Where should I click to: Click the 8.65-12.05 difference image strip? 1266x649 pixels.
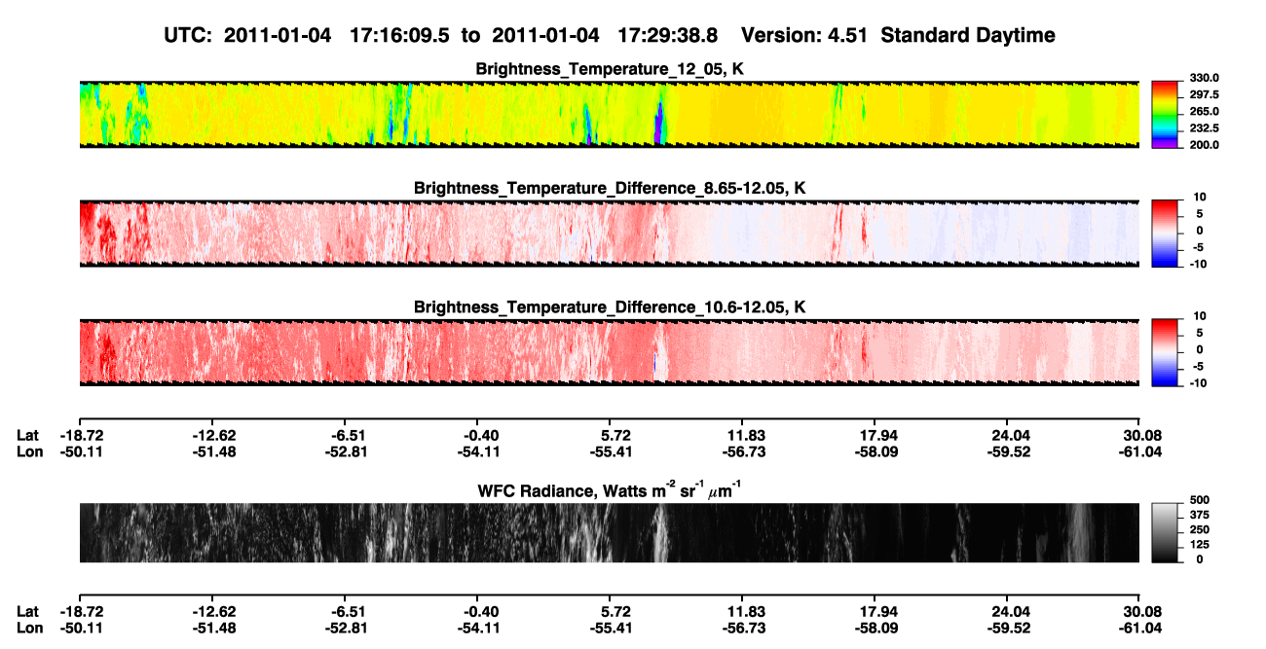click(x=609, y=234)
